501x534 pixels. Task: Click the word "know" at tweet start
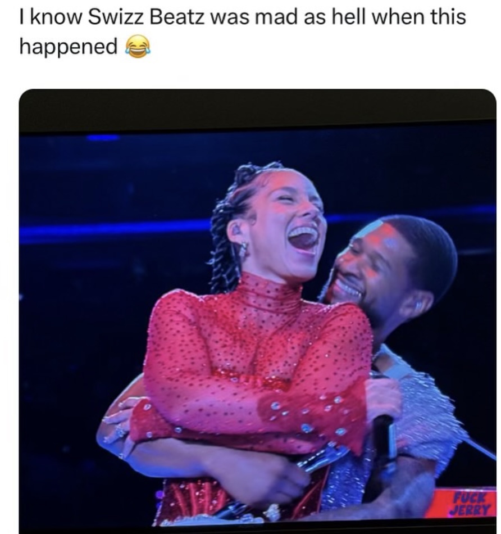56,17
